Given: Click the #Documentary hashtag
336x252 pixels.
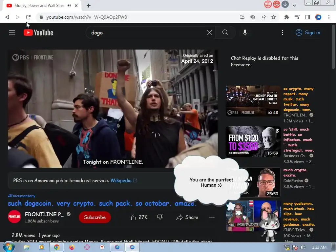Looking at the screenshot, I should (x=21, y=196).
